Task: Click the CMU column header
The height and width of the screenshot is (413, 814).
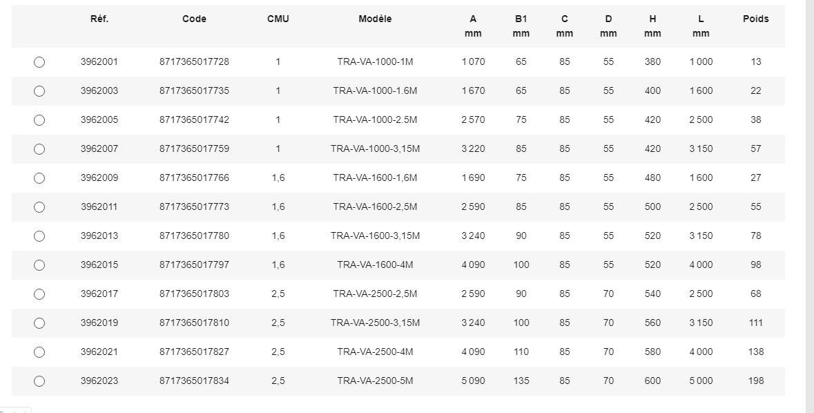Action: click(278, 19)
